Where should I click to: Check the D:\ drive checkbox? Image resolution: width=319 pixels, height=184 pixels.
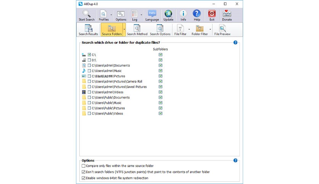(89, 60)
